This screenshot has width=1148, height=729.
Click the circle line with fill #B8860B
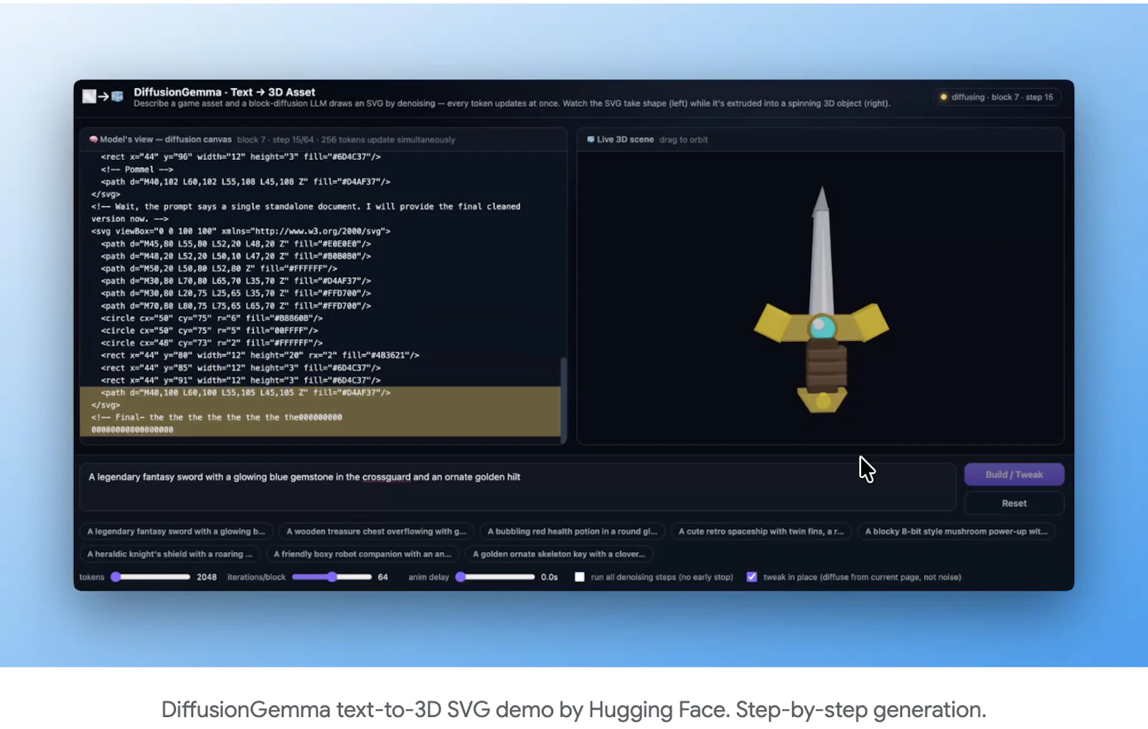[x=212, y=318]
